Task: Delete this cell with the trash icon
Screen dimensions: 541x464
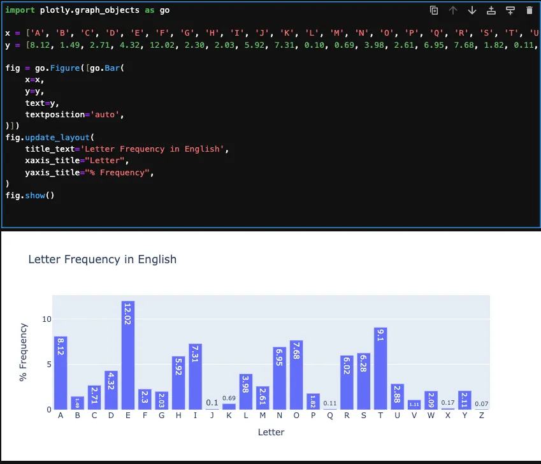Action: coord(529,10)
